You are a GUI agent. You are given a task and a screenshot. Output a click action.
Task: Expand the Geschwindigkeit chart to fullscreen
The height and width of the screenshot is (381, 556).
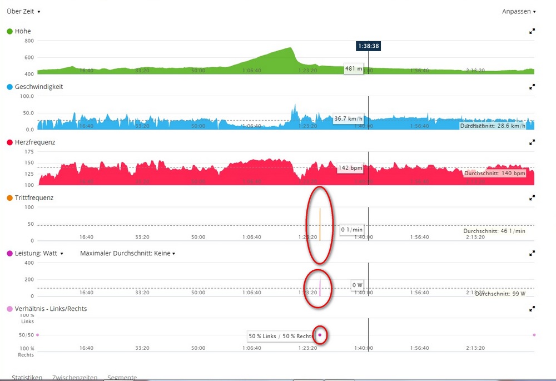(532, 87)
